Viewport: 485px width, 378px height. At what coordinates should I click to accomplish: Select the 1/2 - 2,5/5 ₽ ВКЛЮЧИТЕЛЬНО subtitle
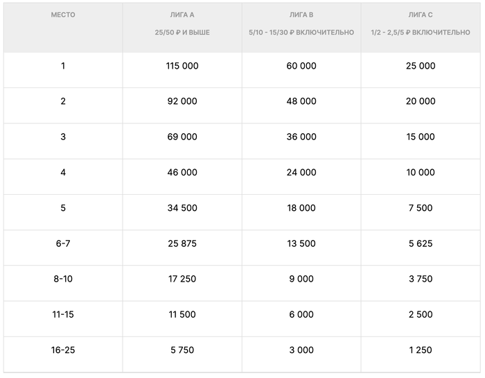click(421, 33)
